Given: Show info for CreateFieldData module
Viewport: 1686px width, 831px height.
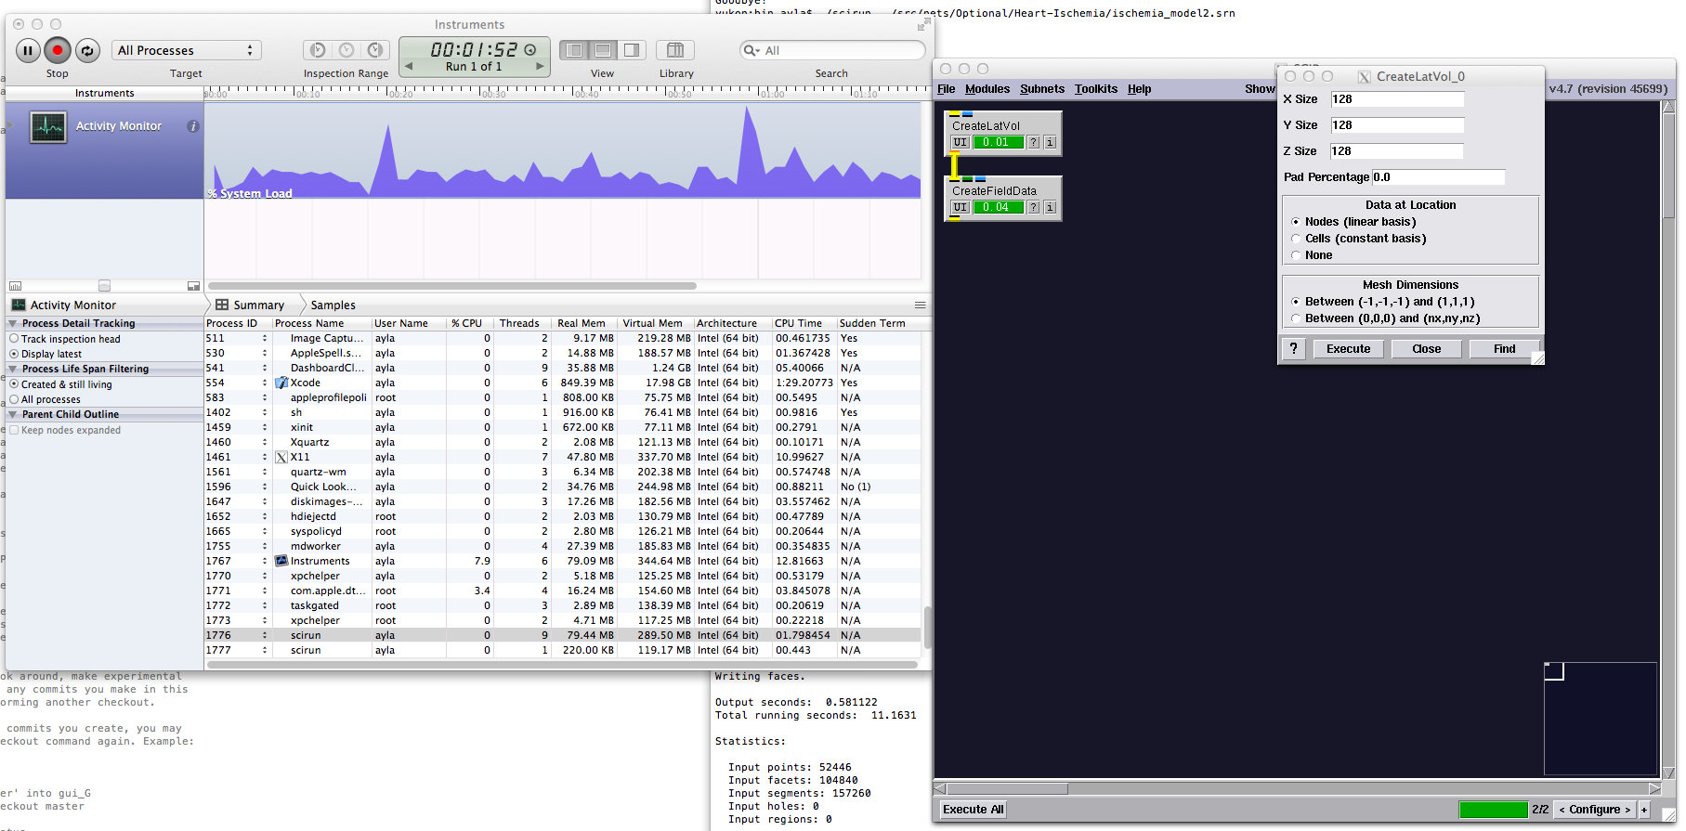Looking at the screenshot, I should tap(1050, 207).
